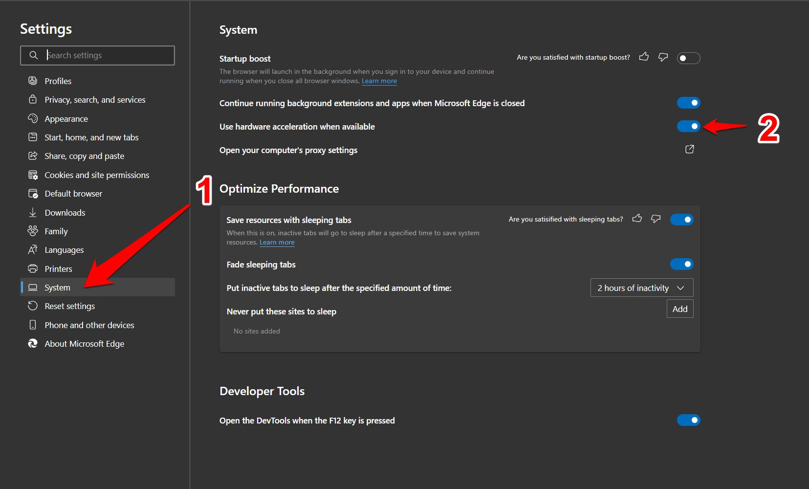Image resolution: width=809 pixels, height=489 pixels.
Task: Open Learn more link under Startup boost
Action: click(379, 81)
